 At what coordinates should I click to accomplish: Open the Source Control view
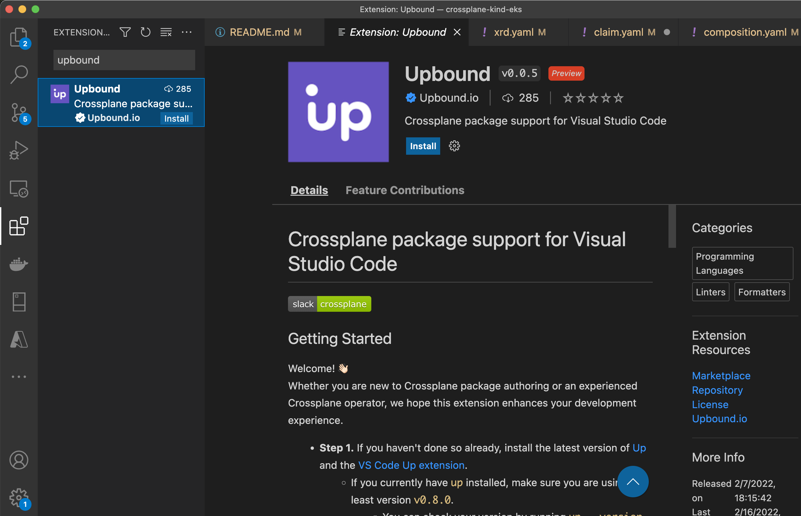(18, 112)
